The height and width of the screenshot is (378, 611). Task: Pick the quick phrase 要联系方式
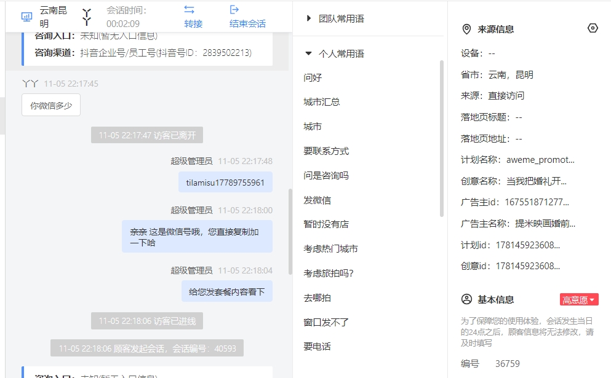click(x=326, y=151)
